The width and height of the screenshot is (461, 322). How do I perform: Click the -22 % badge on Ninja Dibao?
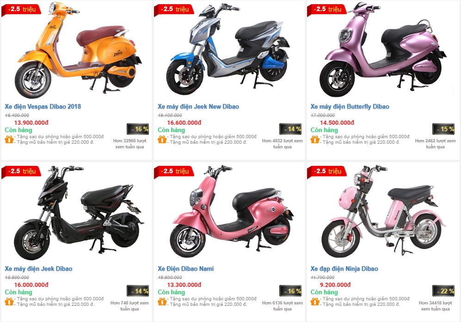[x=443, y=291]
